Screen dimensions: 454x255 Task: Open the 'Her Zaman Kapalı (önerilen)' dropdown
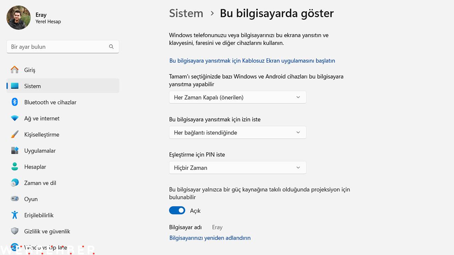tap(238, 97)
